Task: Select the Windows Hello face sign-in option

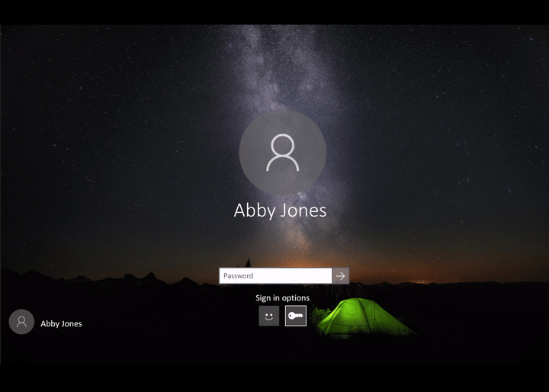Action: (x=268, y=316)
